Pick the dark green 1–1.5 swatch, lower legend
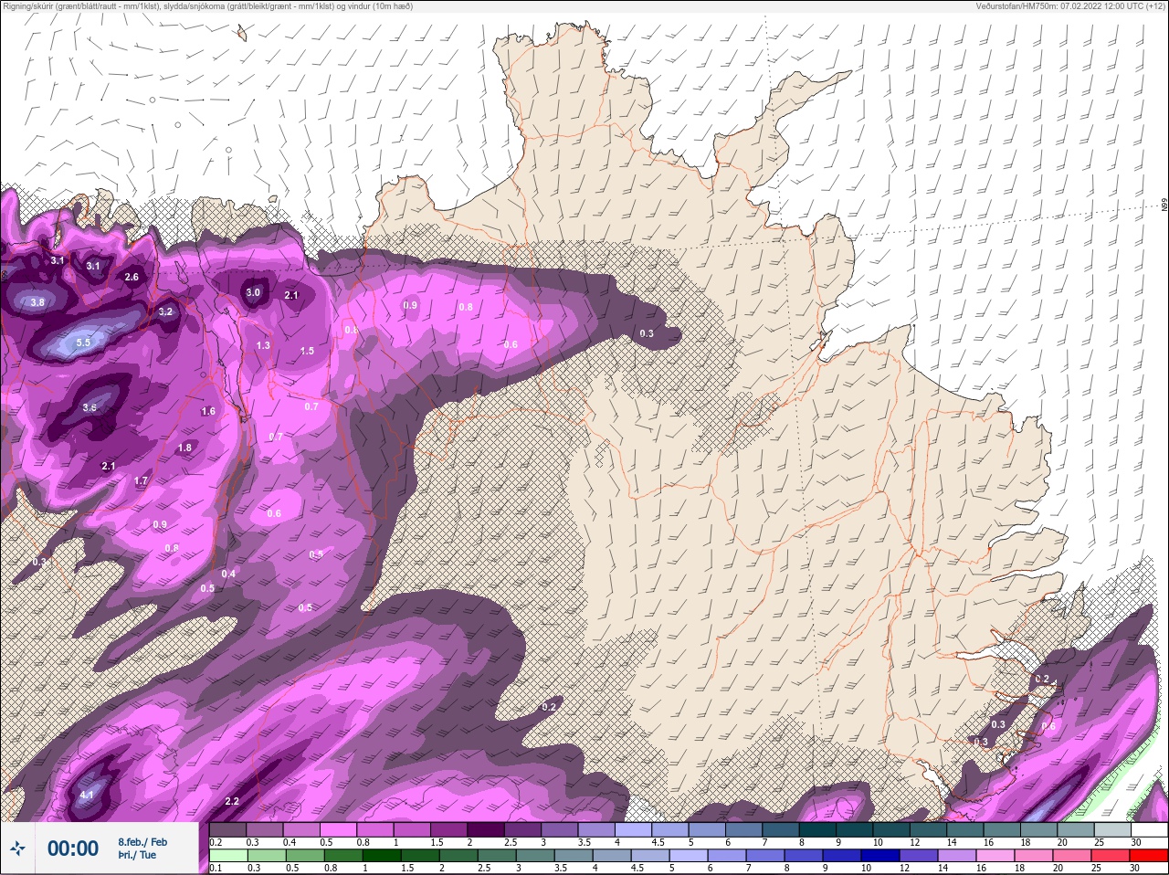Screen dimensions: 1169x875 pos(381,856)
